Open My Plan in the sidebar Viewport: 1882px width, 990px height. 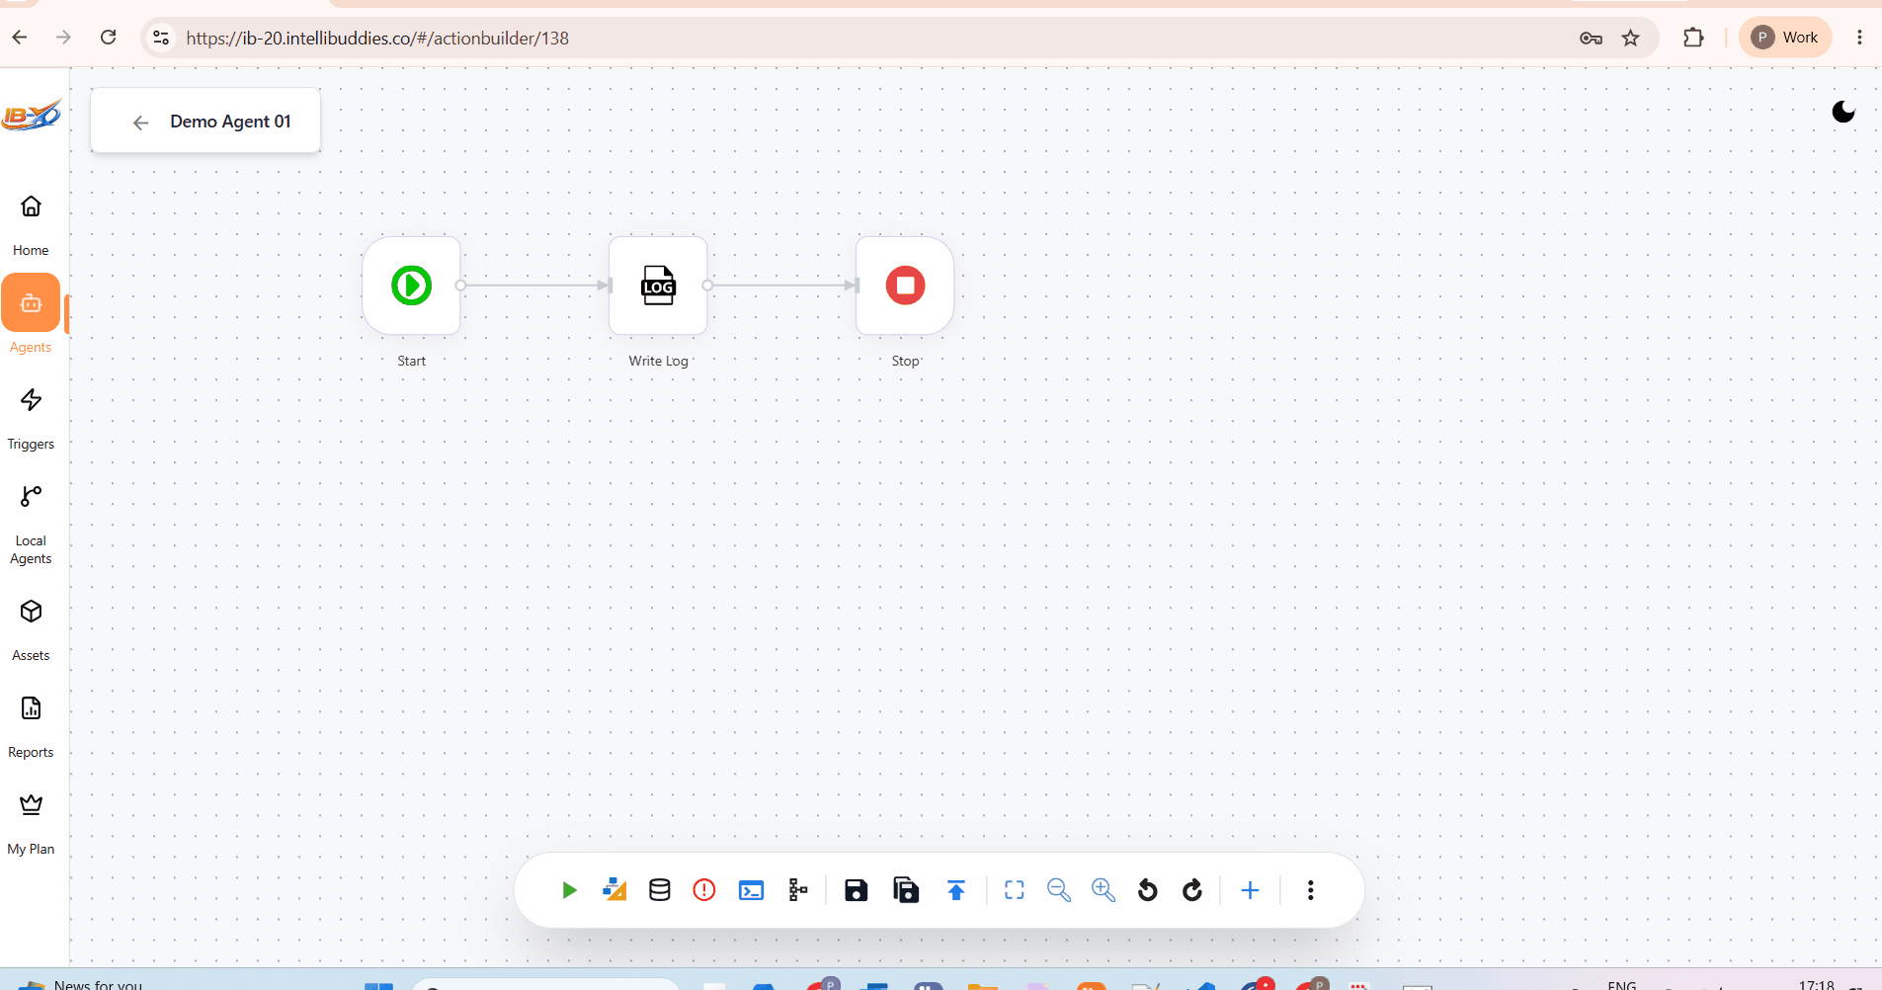pos(31,823)
